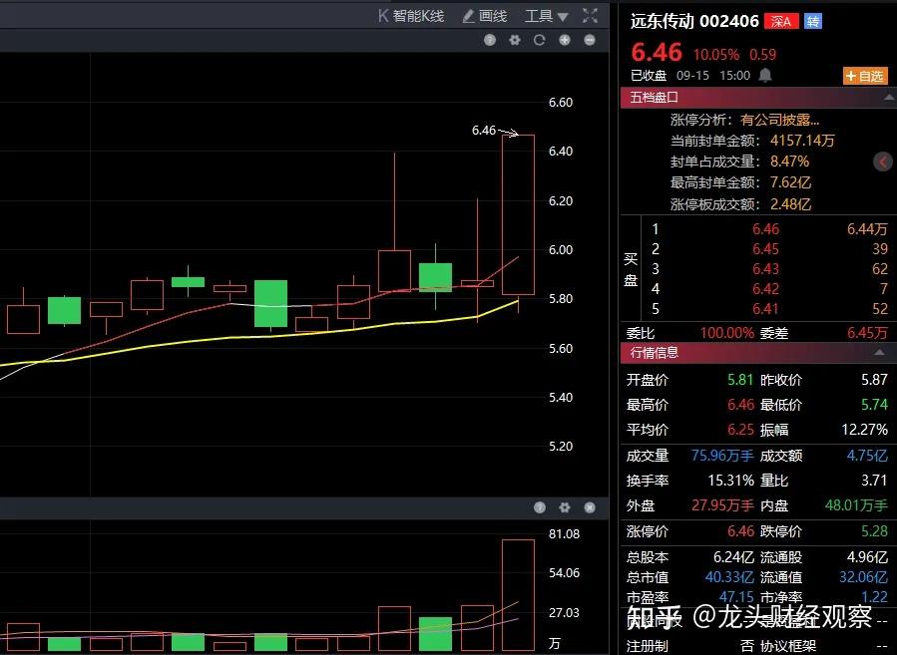This screenshot has width=897, height=655.
Task: Click the 总市值 value 40.33亿
Action: pyautogui.click(x=729, y=577)
